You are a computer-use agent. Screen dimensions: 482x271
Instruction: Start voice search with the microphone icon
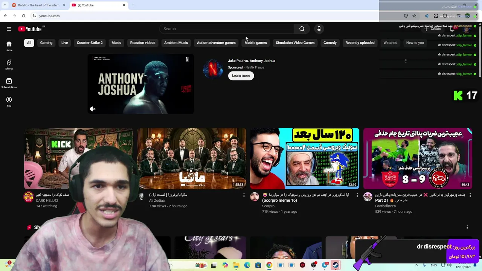[319, 29]
